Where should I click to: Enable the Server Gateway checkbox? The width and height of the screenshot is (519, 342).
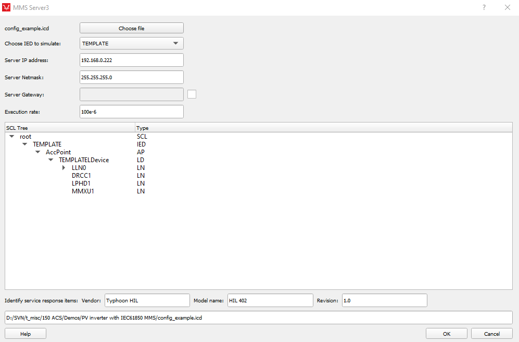[192, 94]
